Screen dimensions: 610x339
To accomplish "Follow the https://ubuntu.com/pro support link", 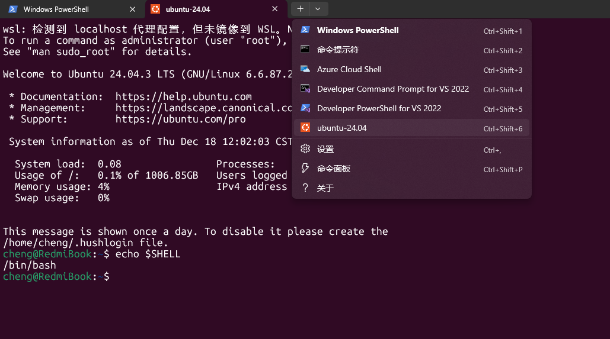I will click(180, 119).
